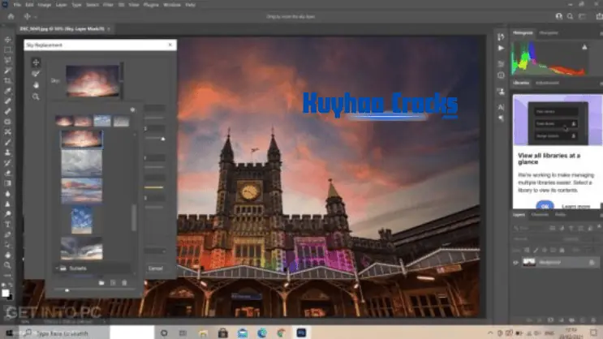603x339 pixels.
Task: Click the delete sky trash icon
Action: click(123, 282)
